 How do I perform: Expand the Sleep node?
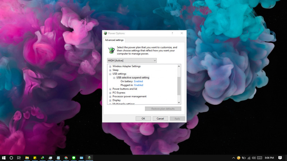click(x=110, y=70)
